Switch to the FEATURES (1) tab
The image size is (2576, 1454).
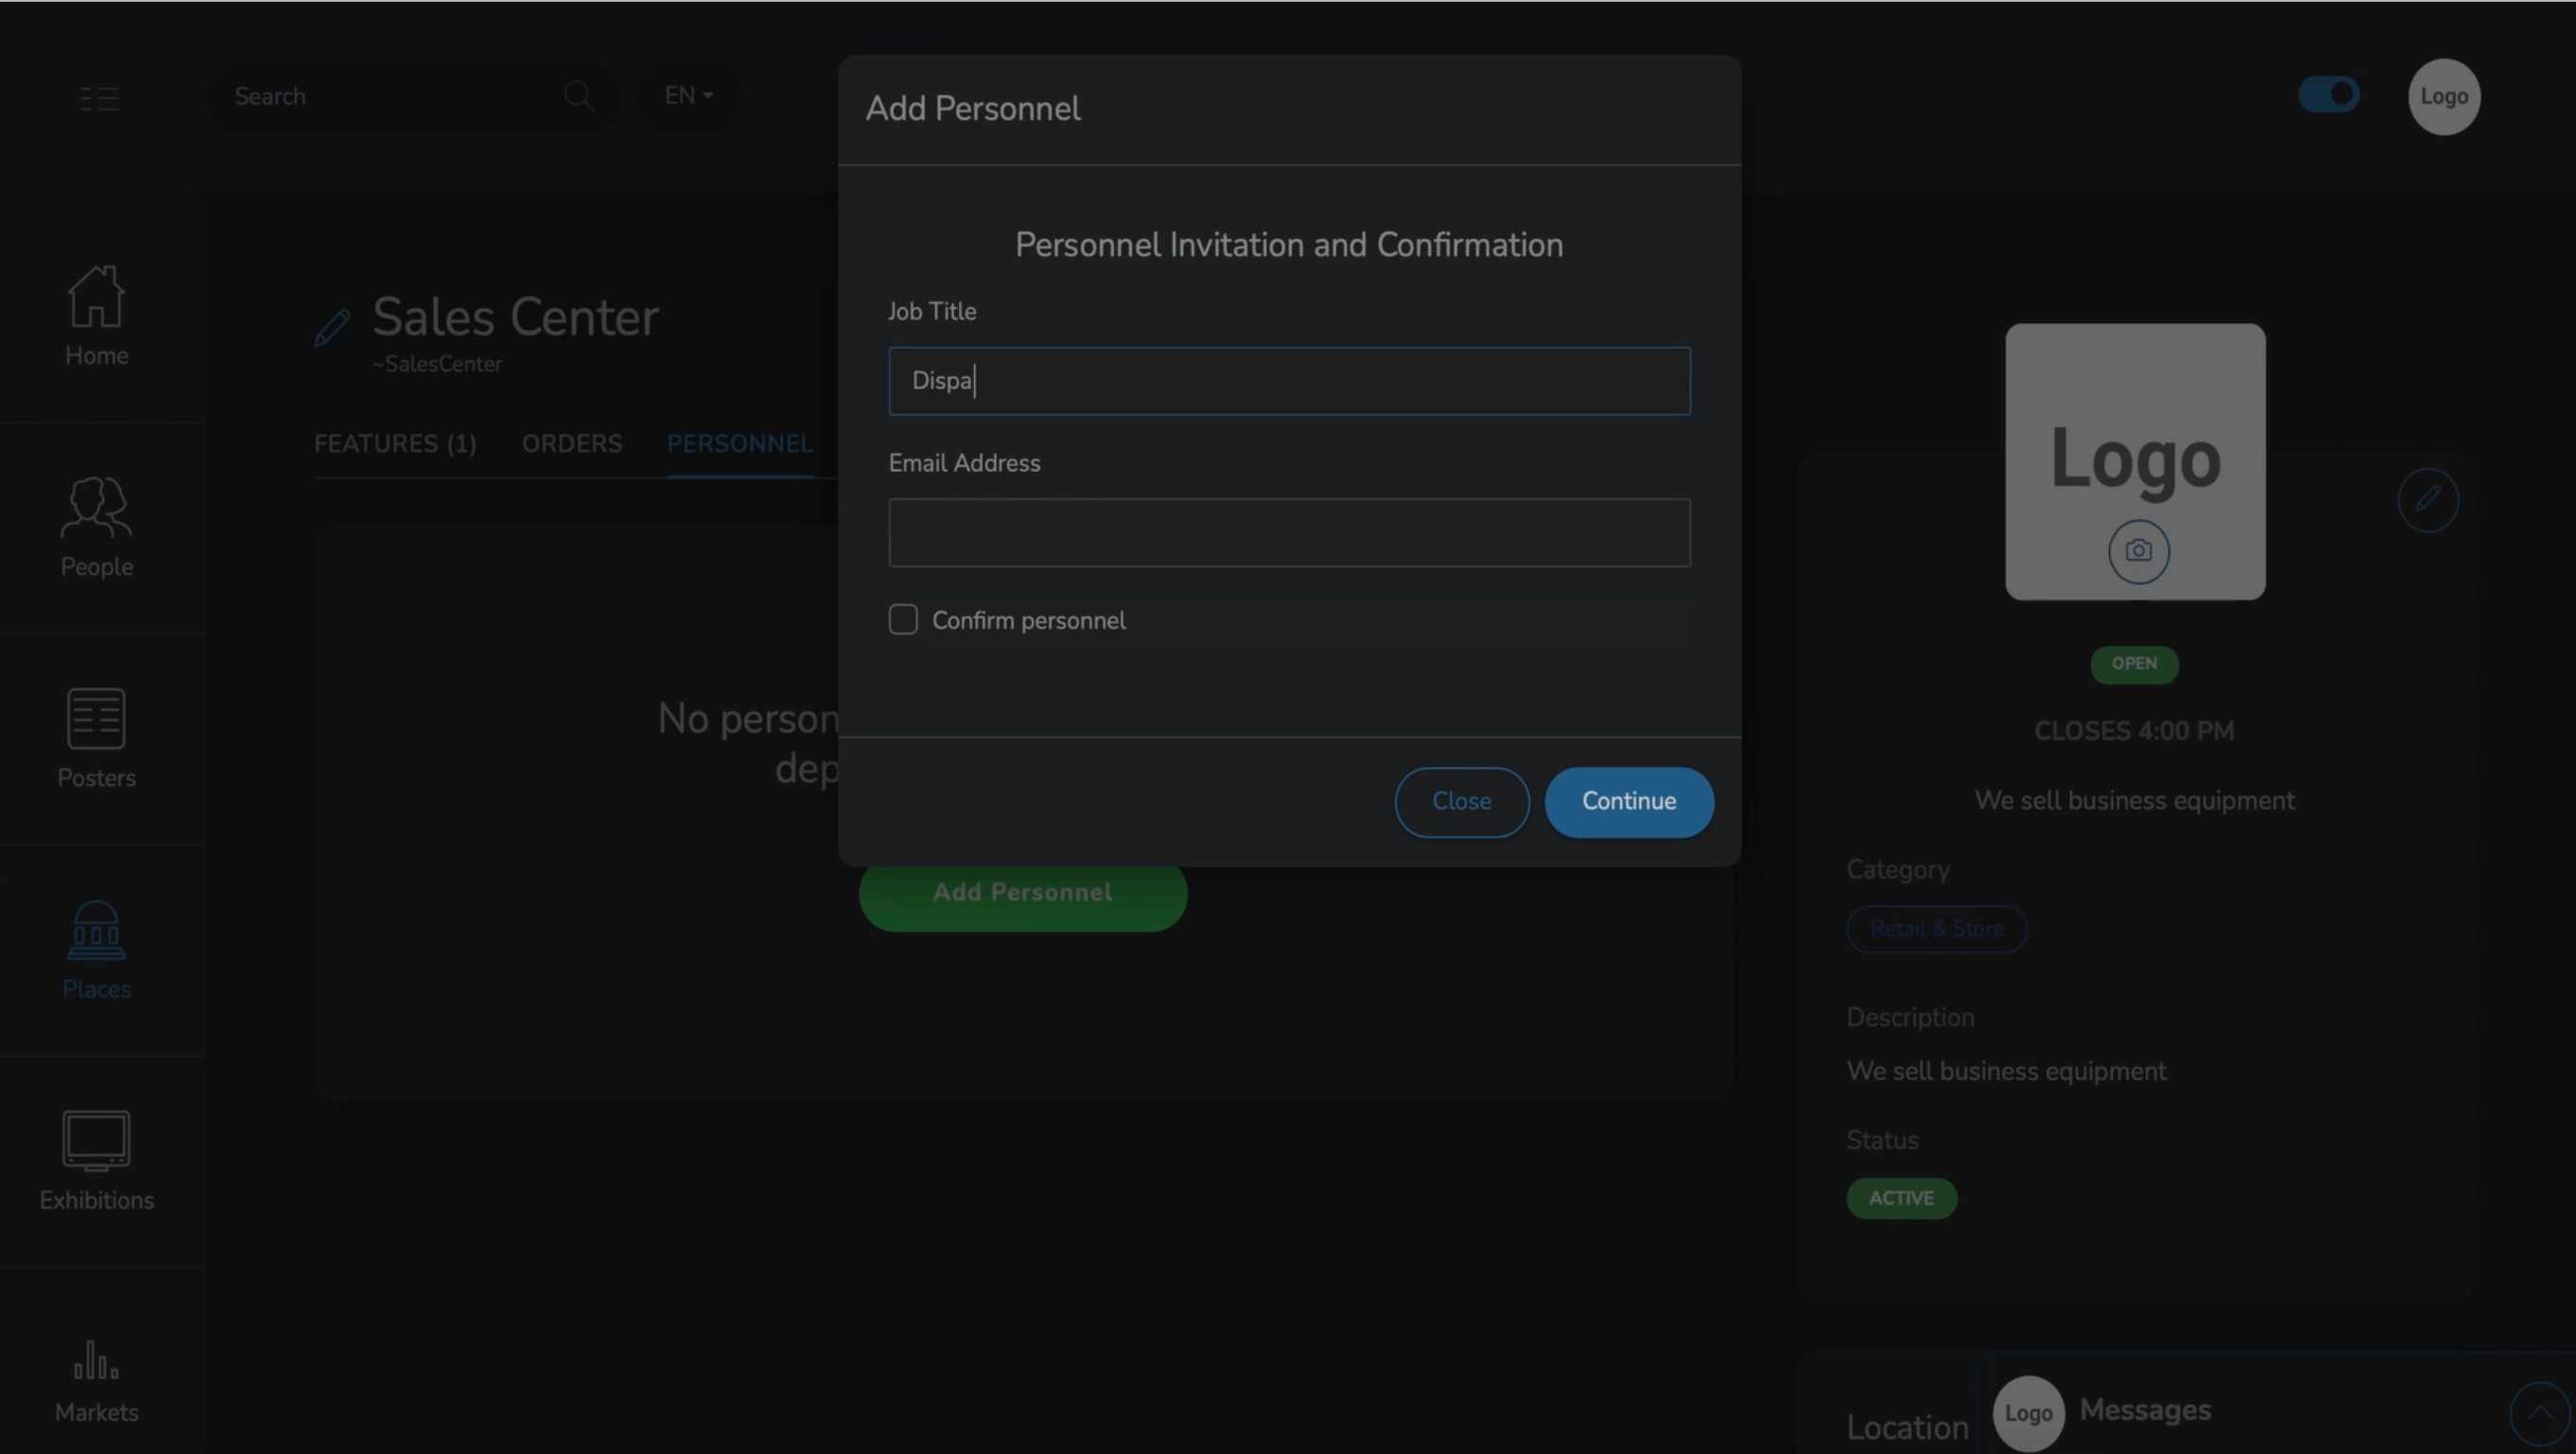pos(395,444)
